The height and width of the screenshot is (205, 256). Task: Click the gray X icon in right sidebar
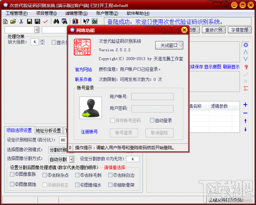(x=245, y=81)
